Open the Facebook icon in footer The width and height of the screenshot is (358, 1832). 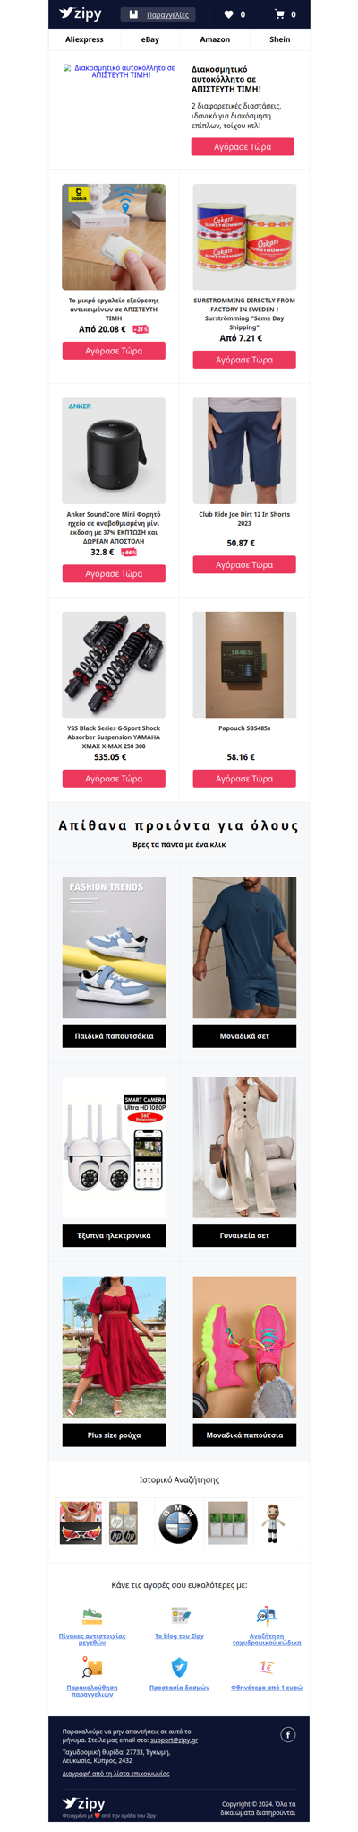click(x=288, y=1734)
